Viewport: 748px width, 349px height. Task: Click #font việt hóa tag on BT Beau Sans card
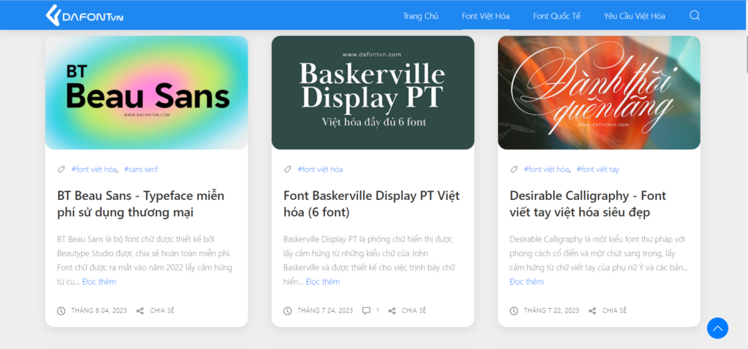pyautogui.click(x=93, y=169)
